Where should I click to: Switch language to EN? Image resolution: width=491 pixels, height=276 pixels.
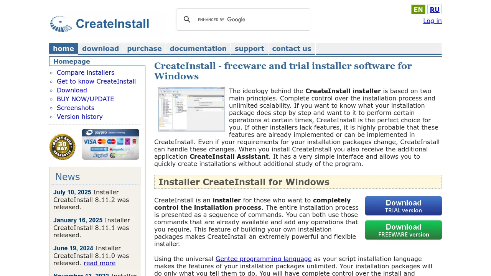(x=418, y=10)
